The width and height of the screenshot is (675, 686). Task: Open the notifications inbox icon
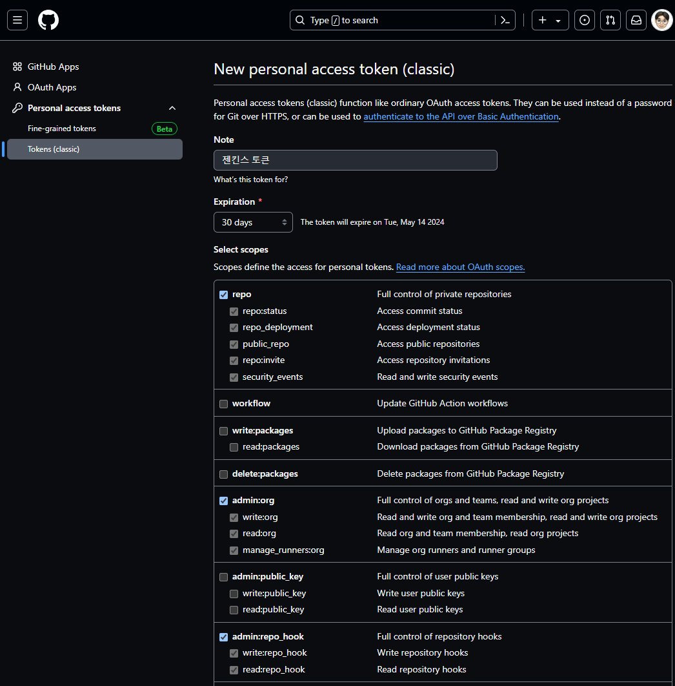click(x=636, y=20)
